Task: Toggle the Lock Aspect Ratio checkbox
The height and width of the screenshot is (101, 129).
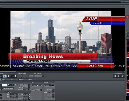Action: tap(3, 88)
